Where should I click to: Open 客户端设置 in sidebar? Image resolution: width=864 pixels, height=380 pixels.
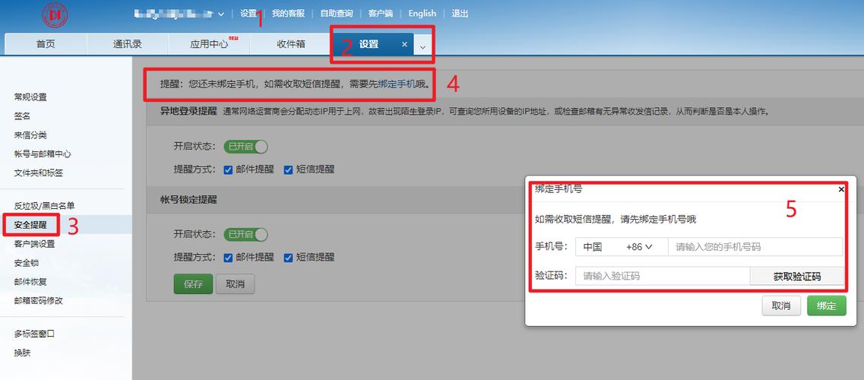34,244
